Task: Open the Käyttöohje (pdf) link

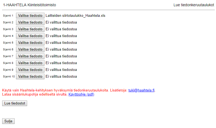Action: pos(81,95)
